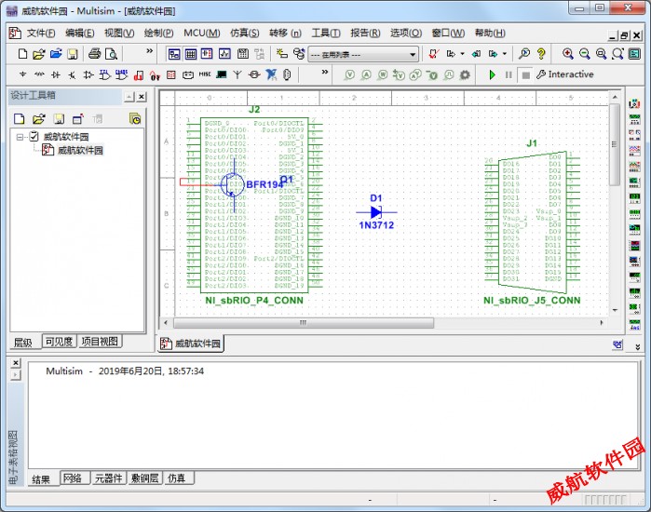The height and width of the screenshot is (512, 651).
Task: Toggle checkbox beside 威航软件园 root design
Action: [34, 136]
